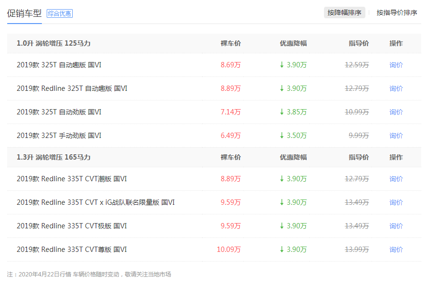Click green down arrow beside 3.85万
The height and width of the screenshot is (287, 427).
pos(282,112)
